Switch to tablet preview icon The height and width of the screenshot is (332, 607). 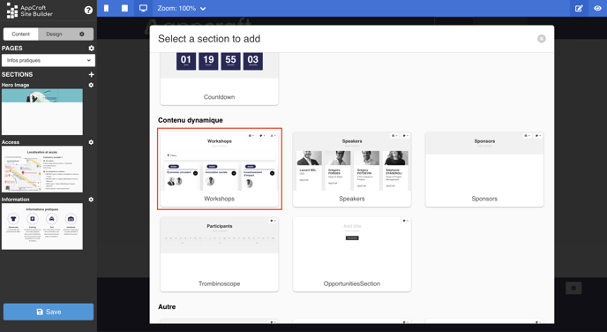click(124, 8)
